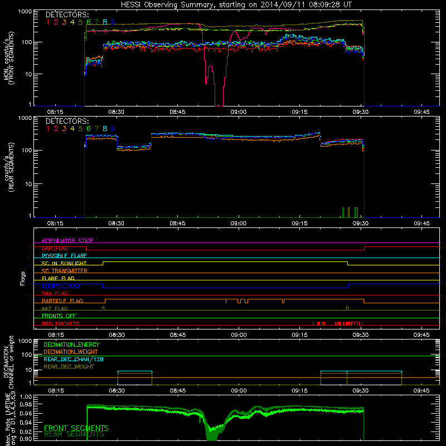This screenshot has height=446, width=446.
Task: Select detector number 2 in the front segments legend
Action: tap(56, 22)
